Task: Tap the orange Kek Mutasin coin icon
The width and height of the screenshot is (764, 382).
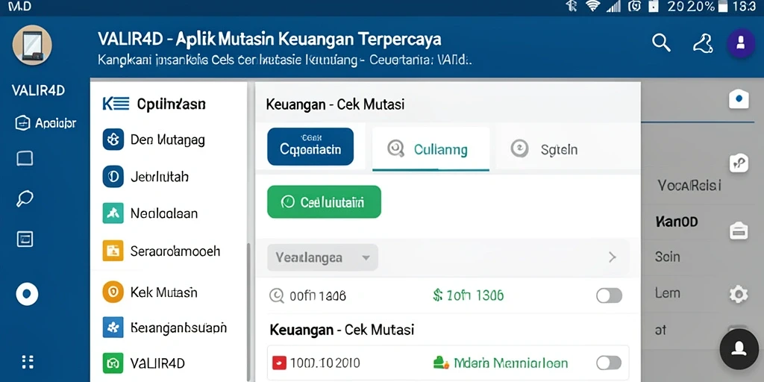Action: click(x=113, y=292)
